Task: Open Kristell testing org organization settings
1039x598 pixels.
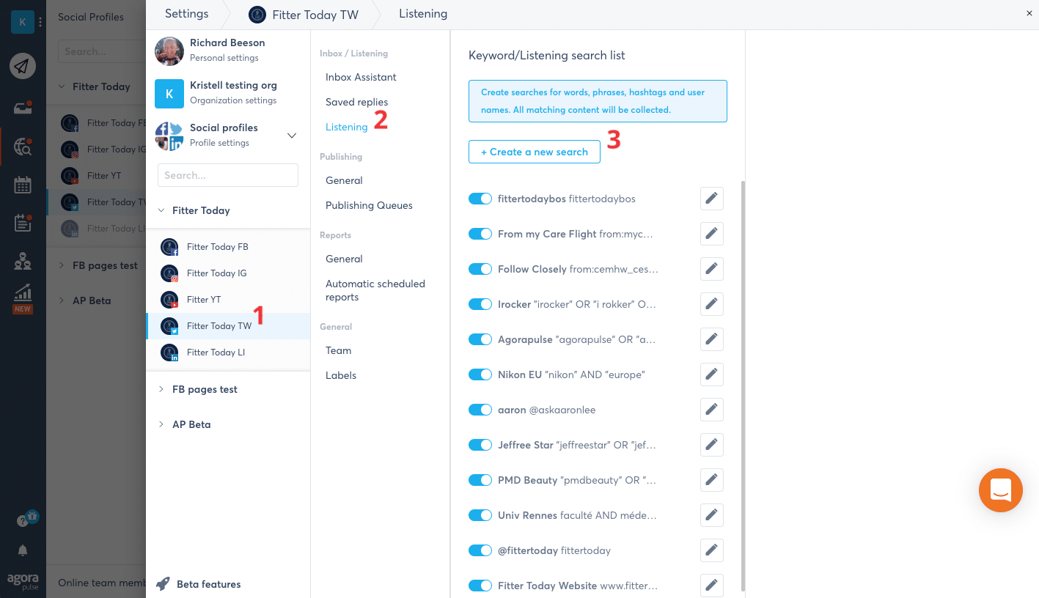Action: click(x=228, y=92)
